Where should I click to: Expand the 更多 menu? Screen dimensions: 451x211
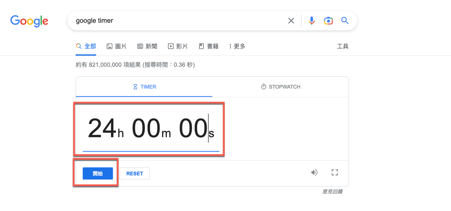237,46
